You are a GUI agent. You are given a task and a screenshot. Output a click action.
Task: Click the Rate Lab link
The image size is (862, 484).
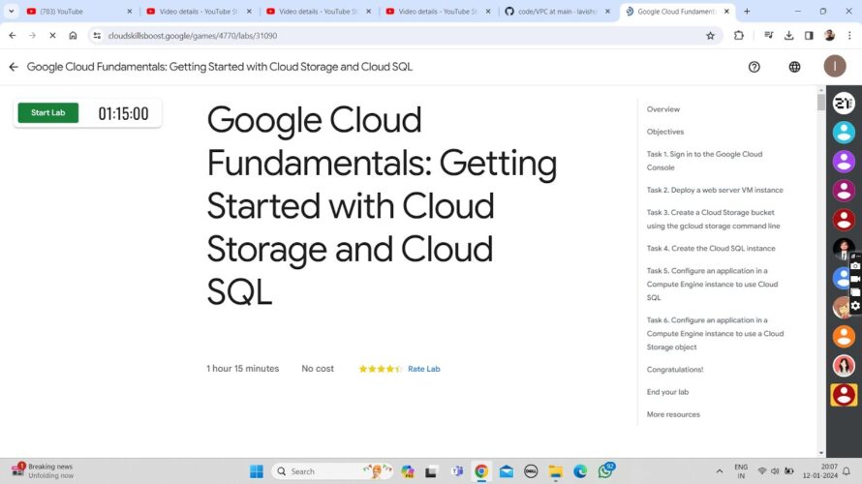coord(424,369)
